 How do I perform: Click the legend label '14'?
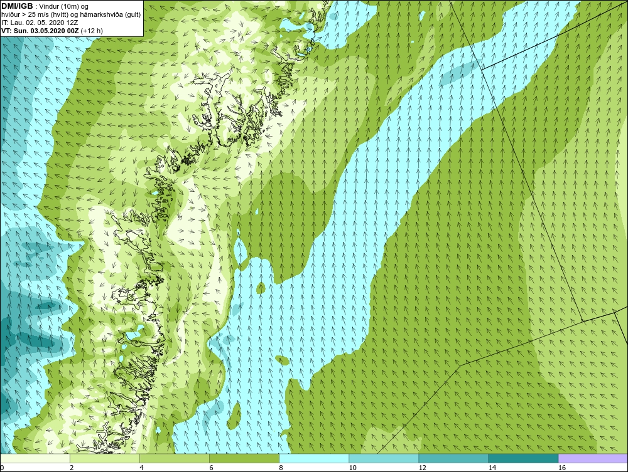coord(492,468)
